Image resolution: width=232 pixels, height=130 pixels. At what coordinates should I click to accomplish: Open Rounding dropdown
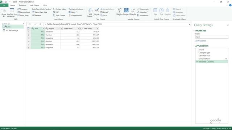[142, 12]
